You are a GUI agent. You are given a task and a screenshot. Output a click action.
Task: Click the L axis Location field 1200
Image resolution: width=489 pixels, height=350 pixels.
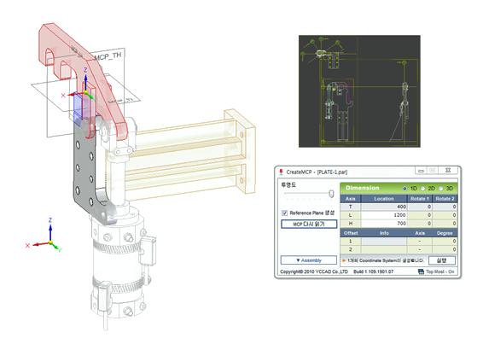click(x=384, y=215)
